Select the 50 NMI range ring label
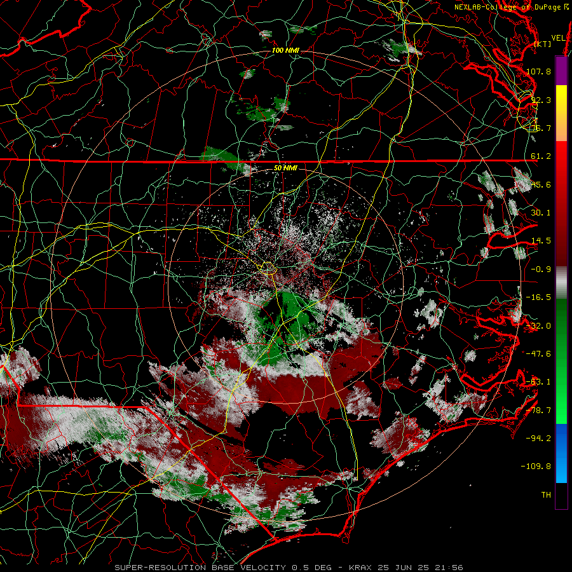This screenshot has width=572, height=572. (x=285, y=168)
